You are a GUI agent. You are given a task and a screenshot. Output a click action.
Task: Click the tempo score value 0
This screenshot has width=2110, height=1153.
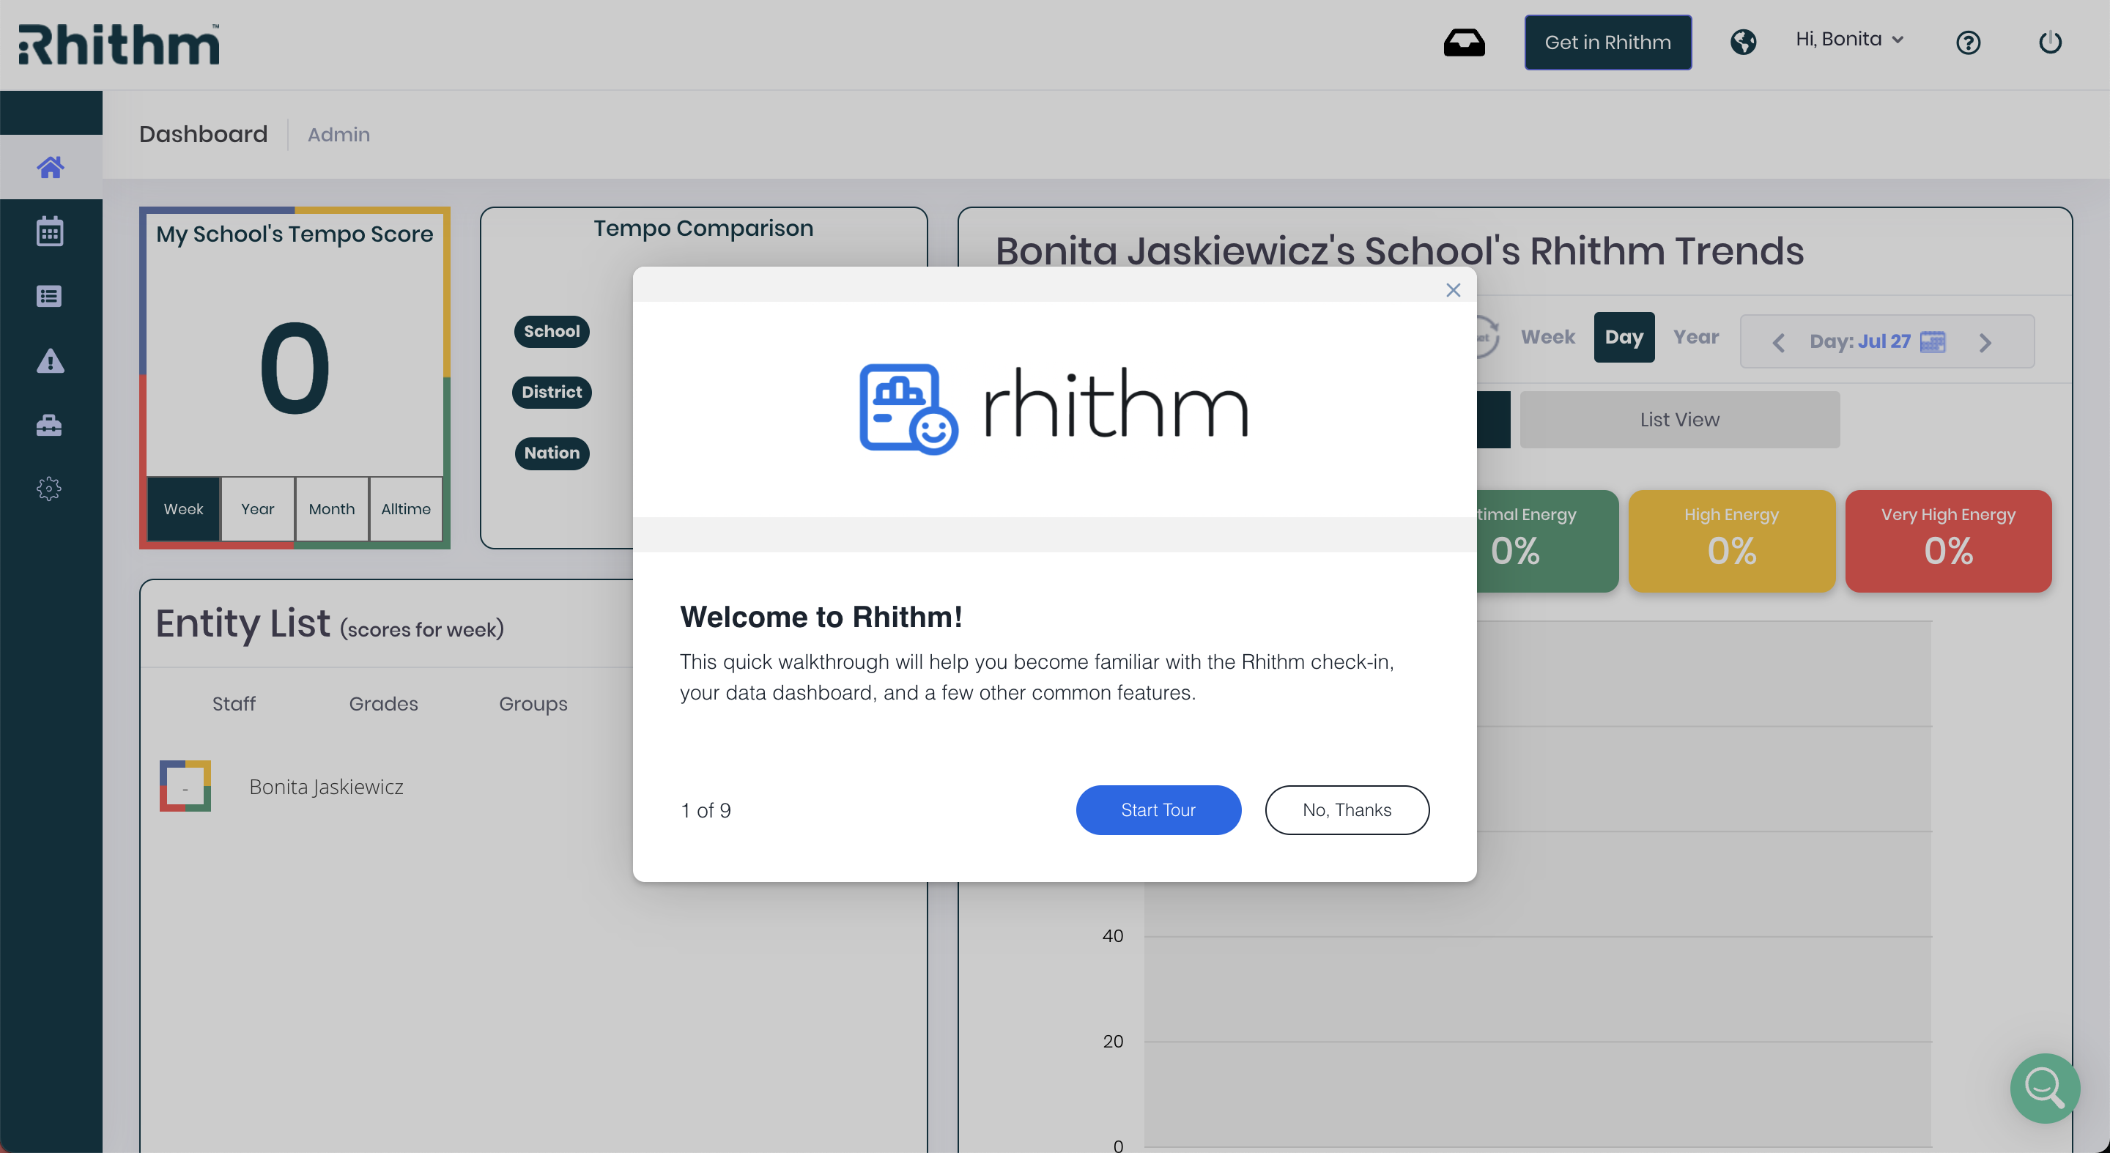tap(295, 368)
